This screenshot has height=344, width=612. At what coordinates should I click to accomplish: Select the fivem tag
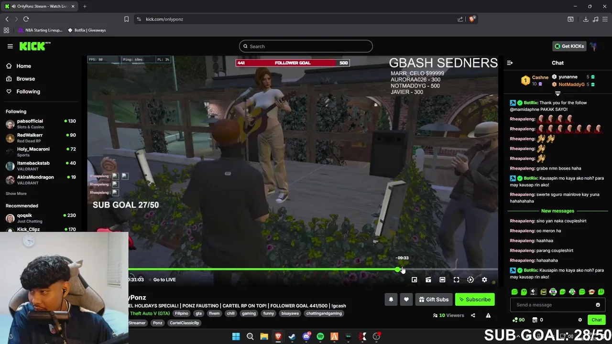tap(214, 313)
